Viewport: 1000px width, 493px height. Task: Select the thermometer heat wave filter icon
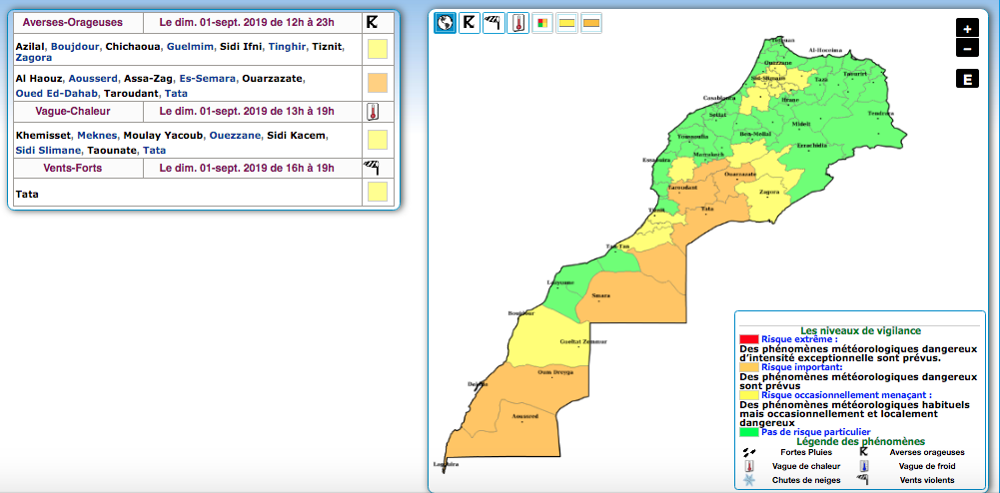click(x=517, y=23)
